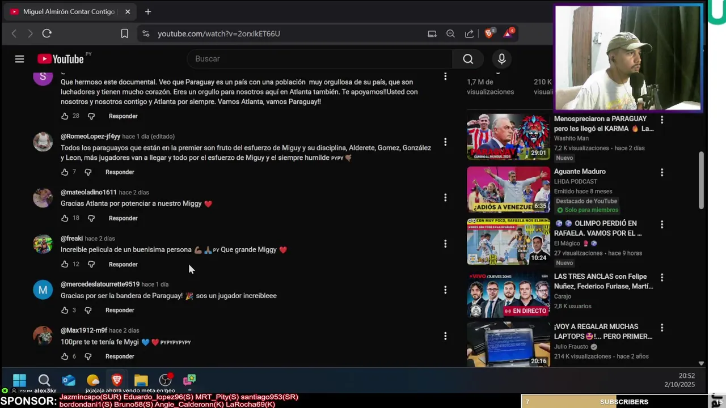
Task: Click the page vertical scrollbar thumb
Action: tap(701, 180)
